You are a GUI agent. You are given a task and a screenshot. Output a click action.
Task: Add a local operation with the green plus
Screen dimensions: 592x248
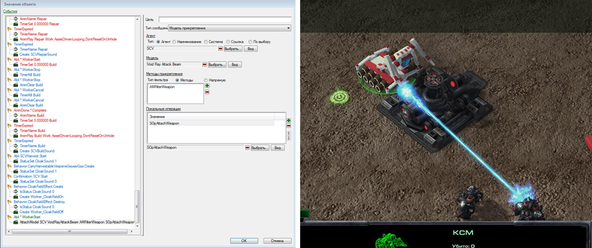pyautogui.click(x=289, y=120)
